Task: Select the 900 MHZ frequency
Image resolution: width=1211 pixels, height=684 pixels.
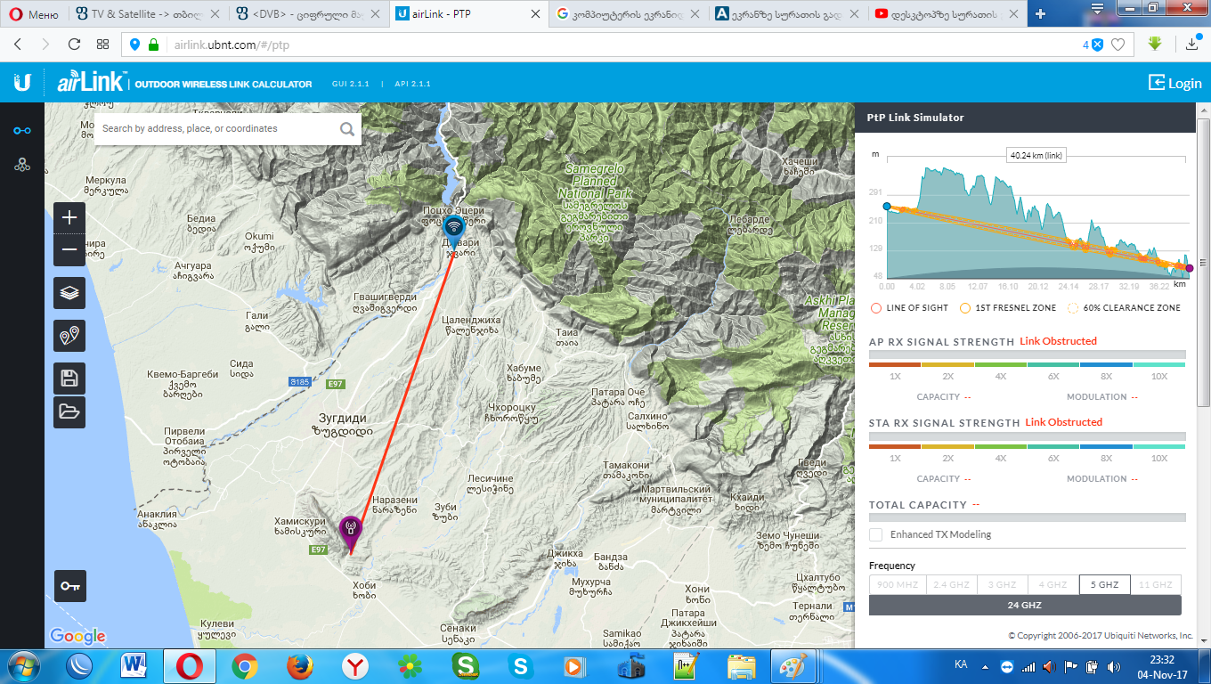Action: click(x=898, y=585)
